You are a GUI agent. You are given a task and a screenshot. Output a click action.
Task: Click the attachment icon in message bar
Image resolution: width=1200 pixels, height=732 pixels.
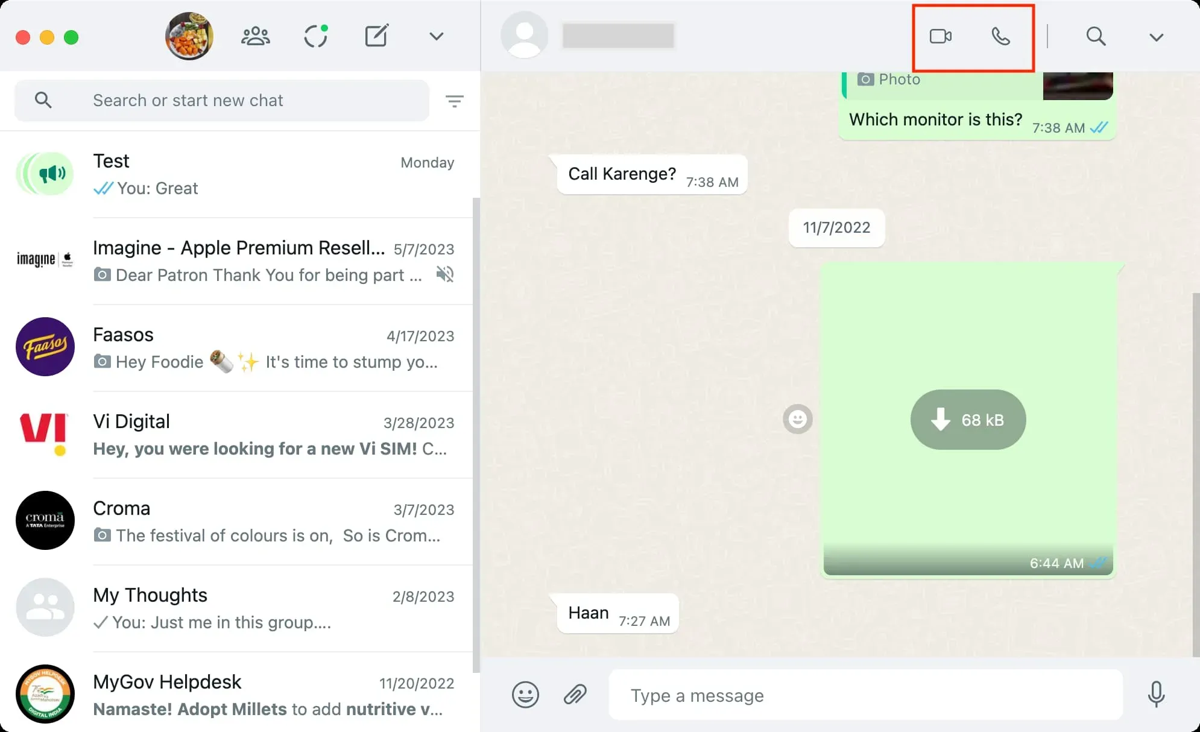click(575, 696)
